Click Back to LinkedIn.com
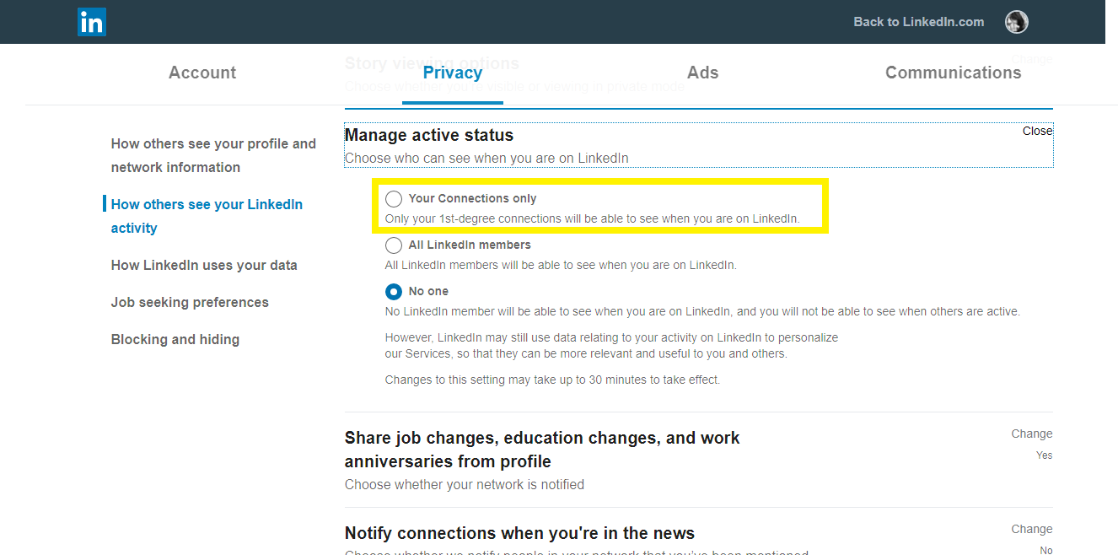This screenshot has width=1118, height=555. [918, 21]
